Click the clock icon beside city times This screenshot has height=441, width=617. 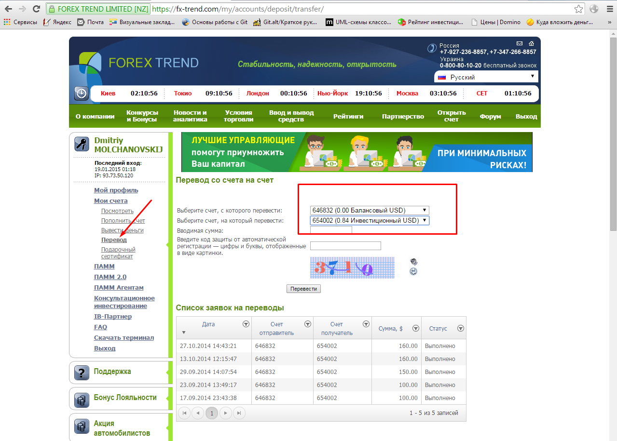point(81,94)
